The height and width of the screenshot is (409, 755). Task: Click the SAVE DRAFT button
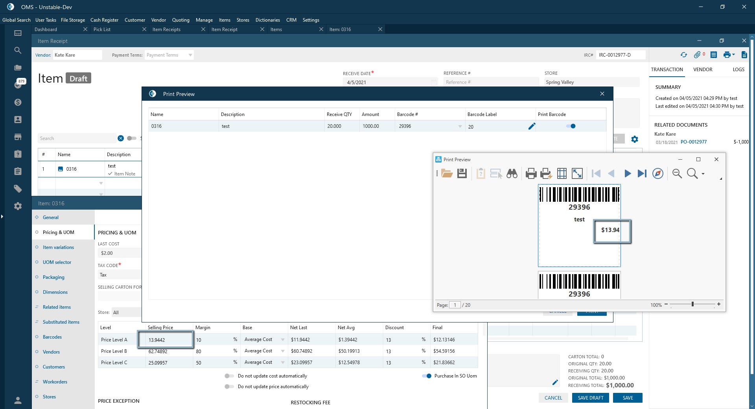[590, 398]
